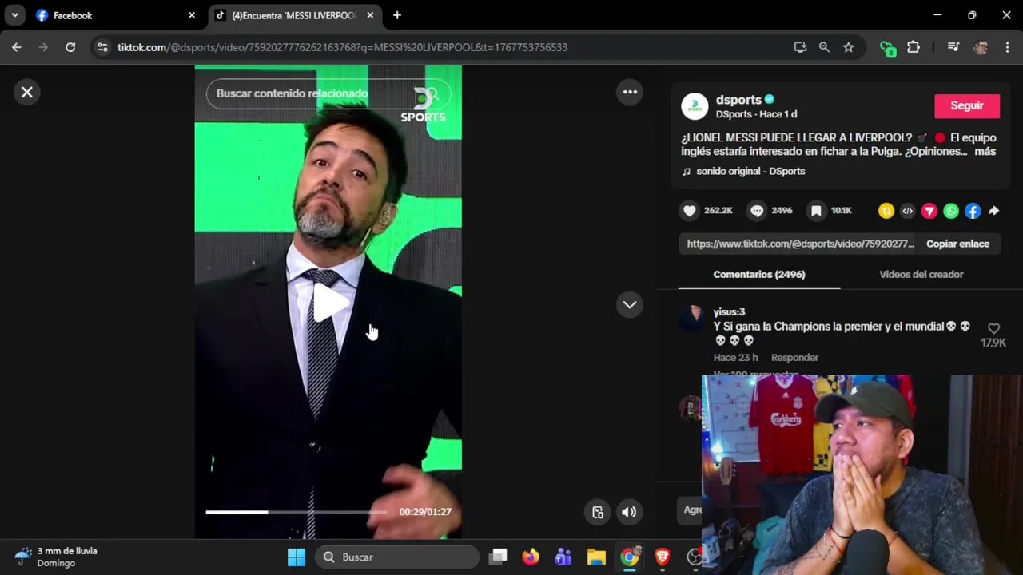Share video to WhatsApp
1023x575 pixels.
[x=950, y=211]
